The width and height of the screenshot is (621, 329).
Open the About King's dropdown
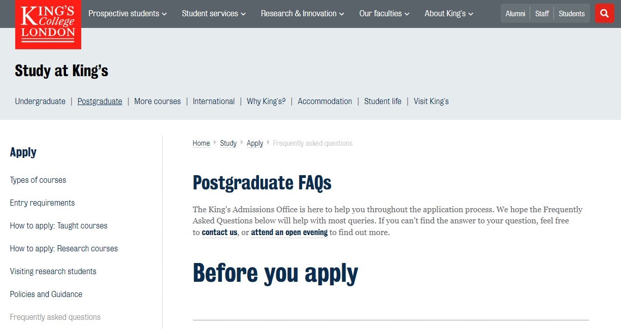[x=449, y=14]
